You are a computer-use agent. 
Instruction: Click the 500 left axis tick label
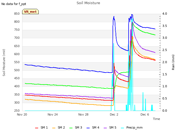17,70
